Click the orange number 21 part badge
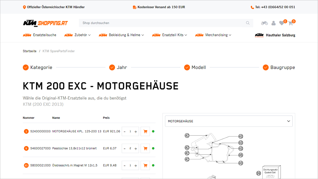 click(x=26, y=165)
